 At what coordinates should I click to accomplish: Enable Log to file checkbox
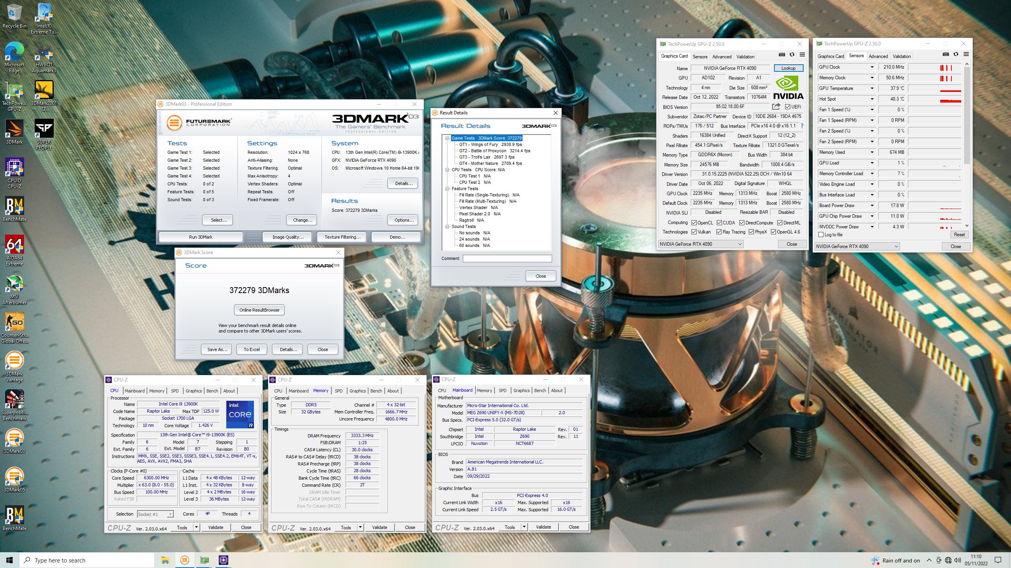[821, 235]
